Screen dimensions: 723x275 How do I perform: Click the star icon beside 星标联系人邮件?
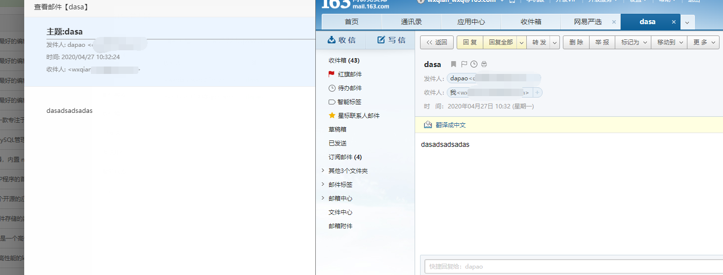332,115
